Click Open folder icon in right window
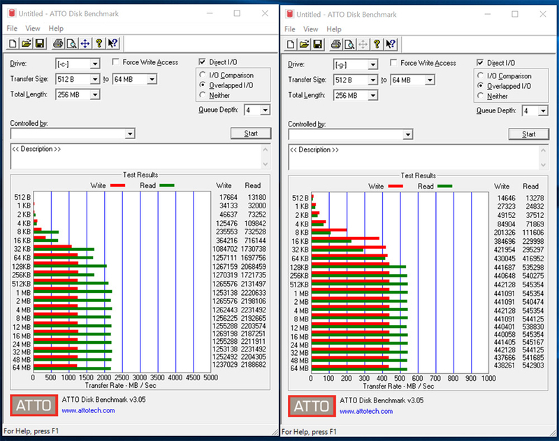This screenshot has height=441, width=559. [x=304, y=44]
